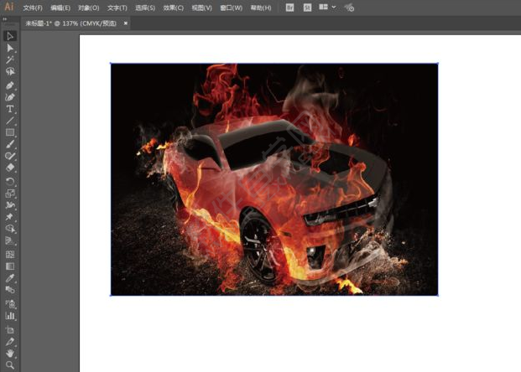Image resolution: width=521 pixels, height=372 pixels.
Task: Open Adobe Bridge via Br icon
Action: click(289, 8)
